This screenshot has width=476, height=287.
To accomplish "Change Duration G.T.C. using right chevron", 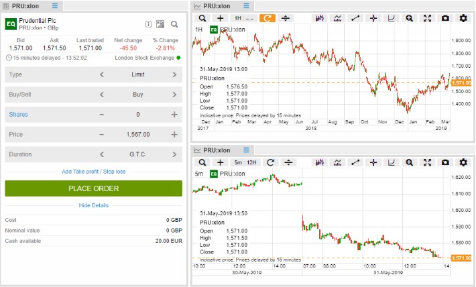I will coord(174,154).
